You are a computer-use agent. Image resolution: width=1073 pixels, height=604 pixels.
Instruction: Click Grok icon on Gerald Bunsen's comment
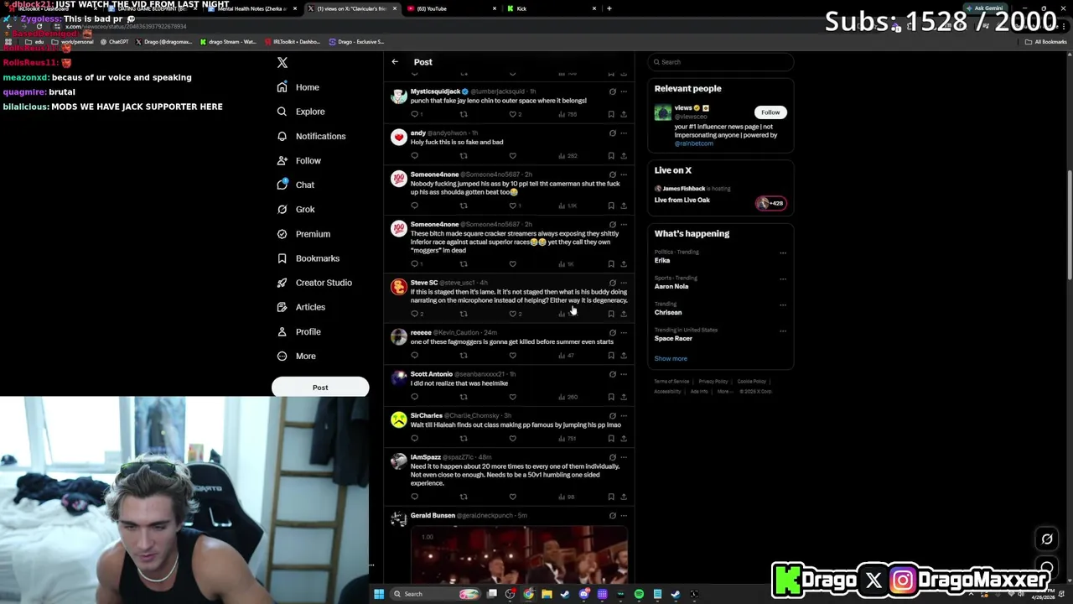pos(612,515)
